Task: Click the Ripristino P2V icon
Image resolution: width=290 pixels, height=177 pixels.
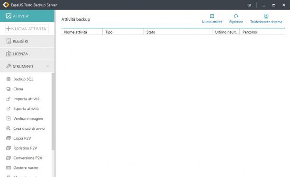Action: (x=9, y=148)
